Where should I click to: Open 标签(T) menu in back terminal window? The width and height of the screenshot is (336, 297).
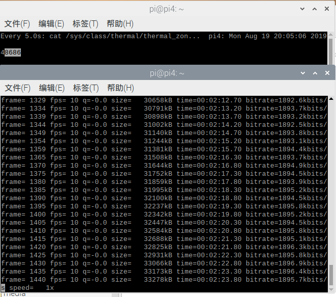[x=85, y=24]
